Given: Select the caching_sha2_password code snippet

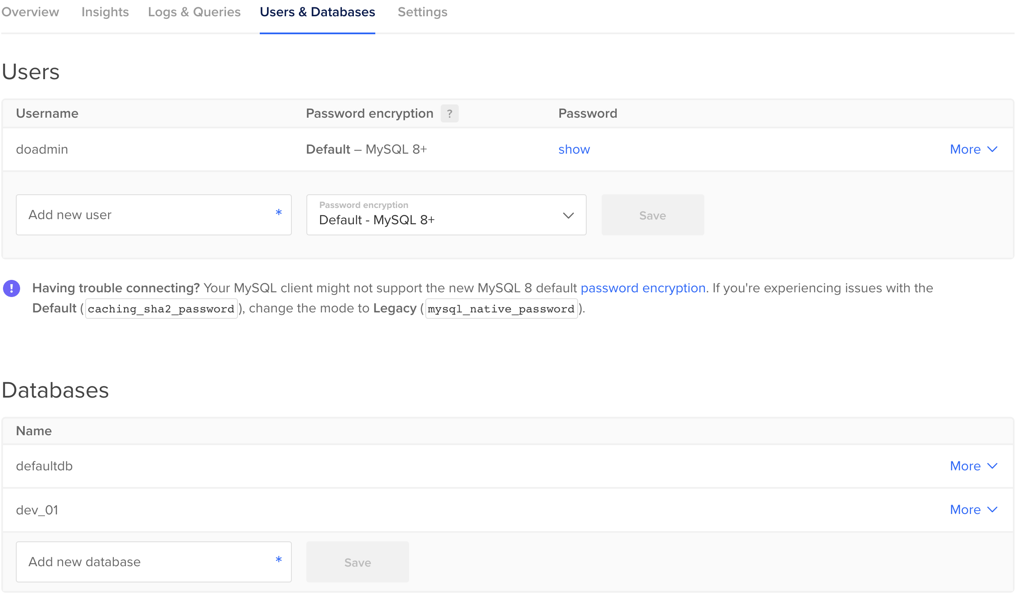Looking at the screenshot, I should pyautogui.click(x=161, y=308).
